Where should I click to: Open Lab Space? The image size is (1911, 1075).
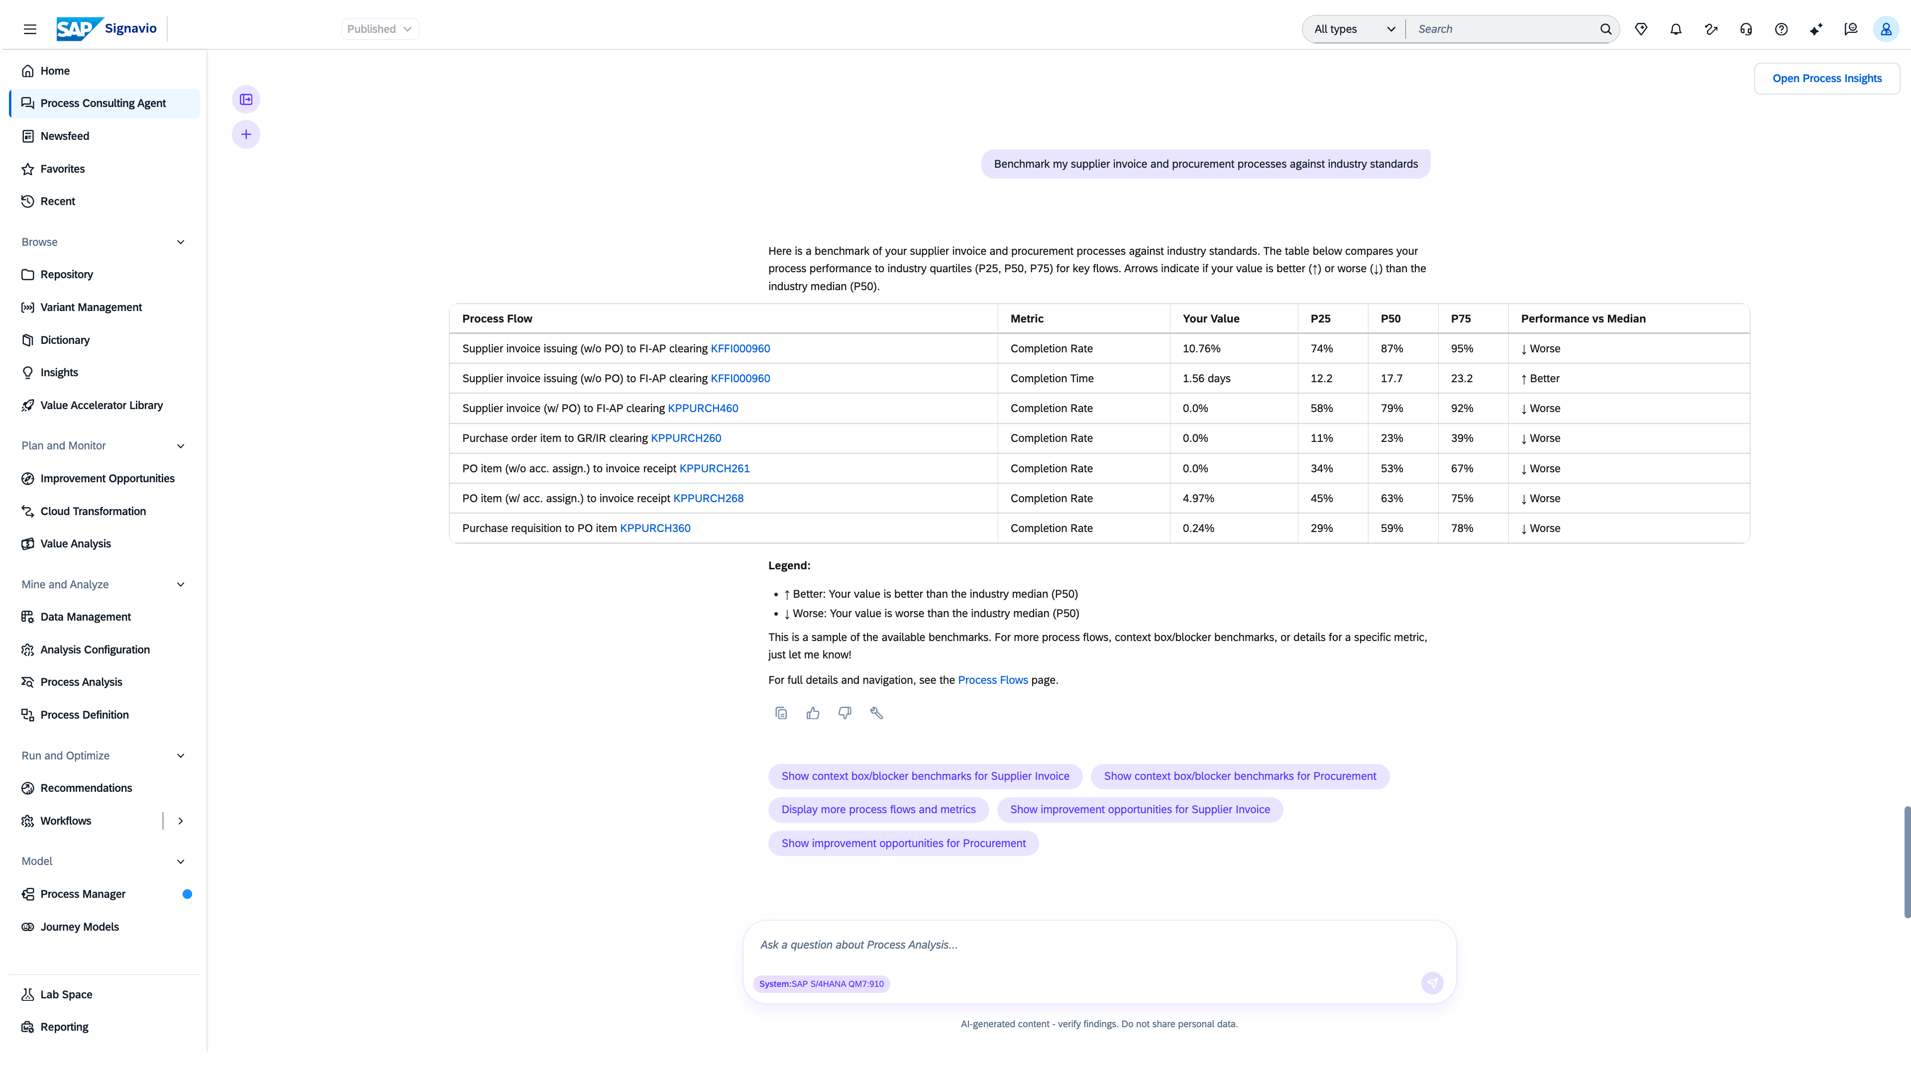tap(104, 994)
